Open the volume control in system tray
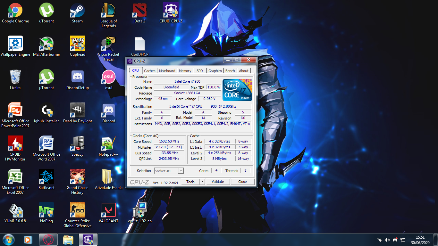This screenshot has width=438, height=246. (x=387, y=240)
